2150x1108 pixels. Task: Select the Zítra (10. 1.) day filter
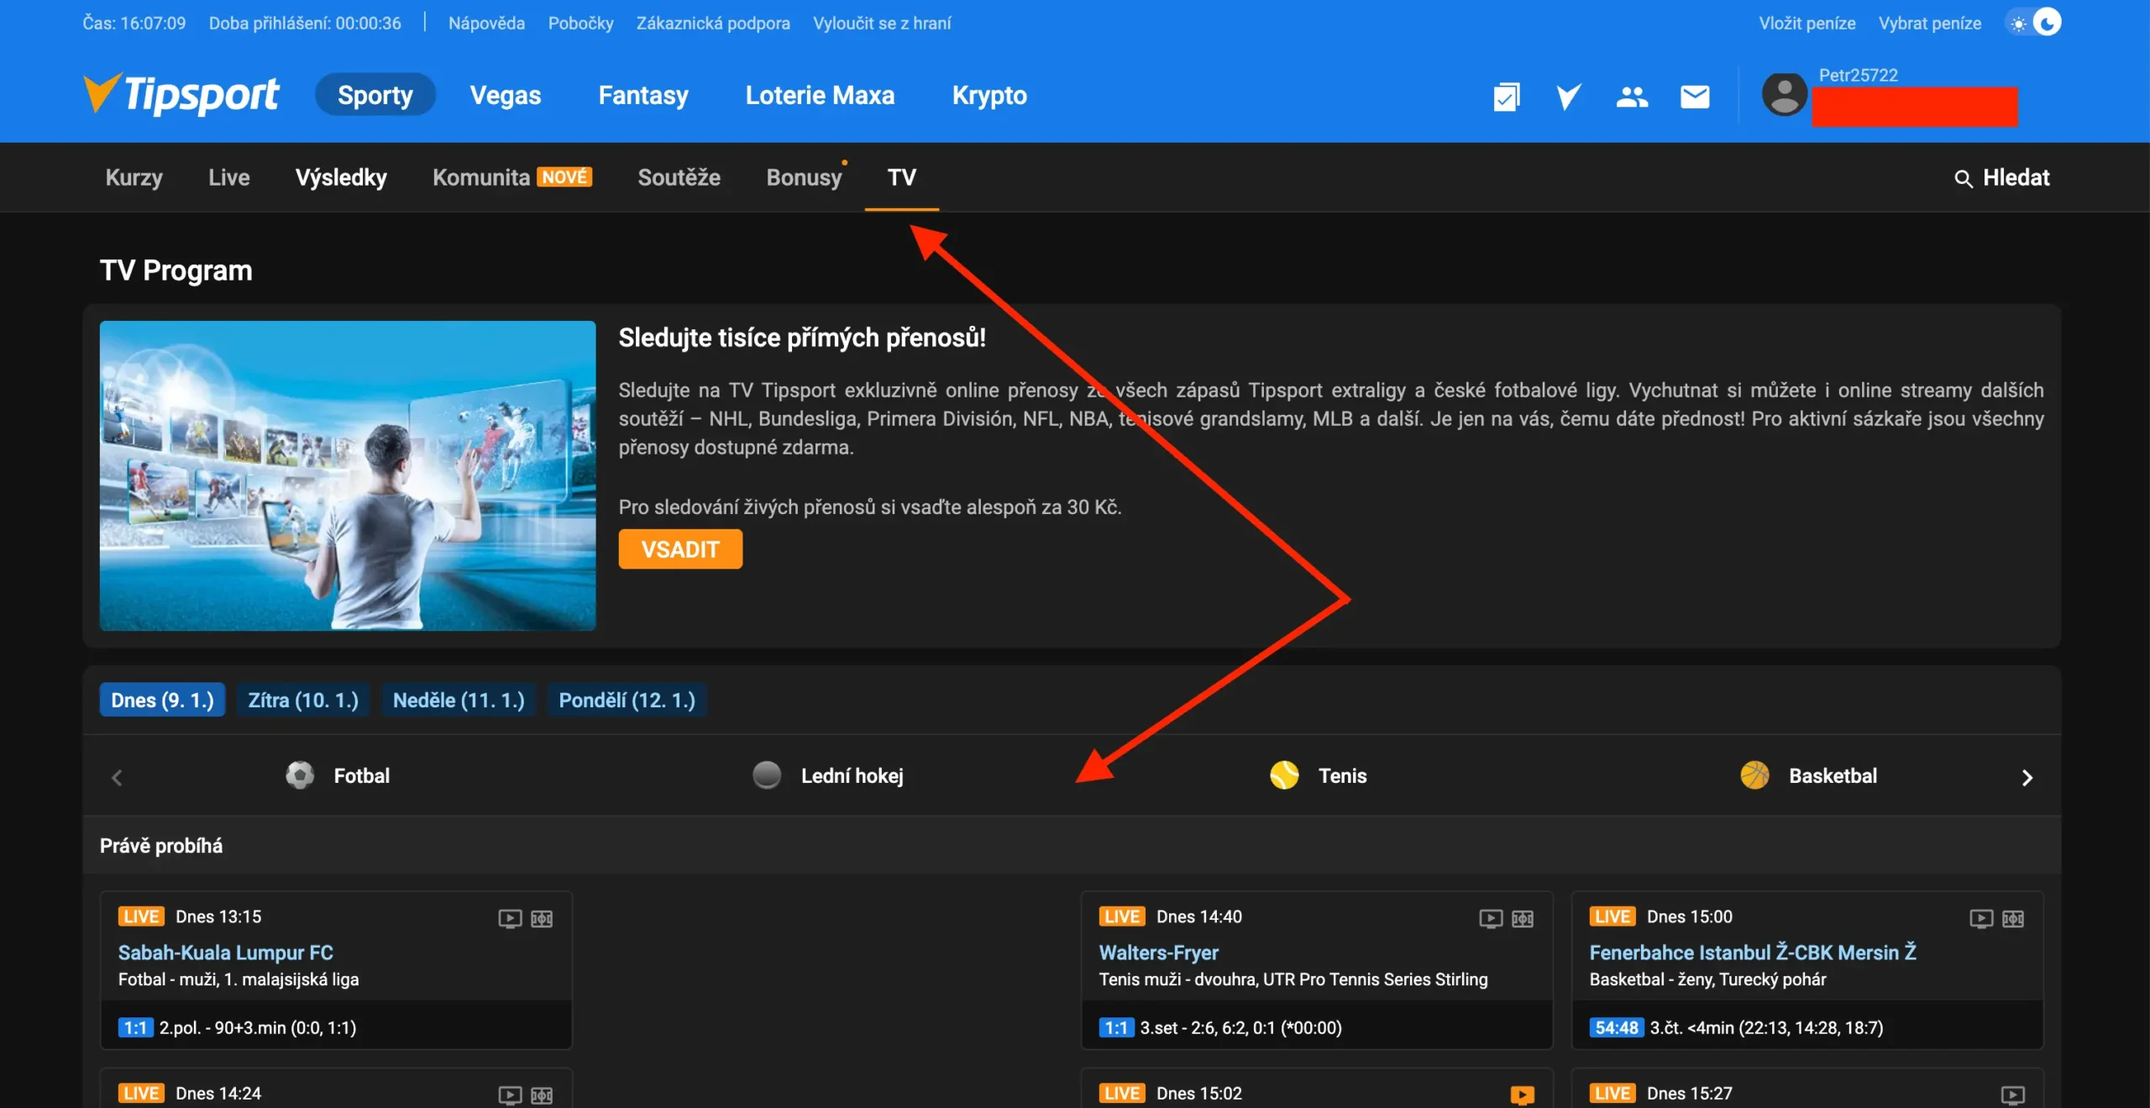302,700
